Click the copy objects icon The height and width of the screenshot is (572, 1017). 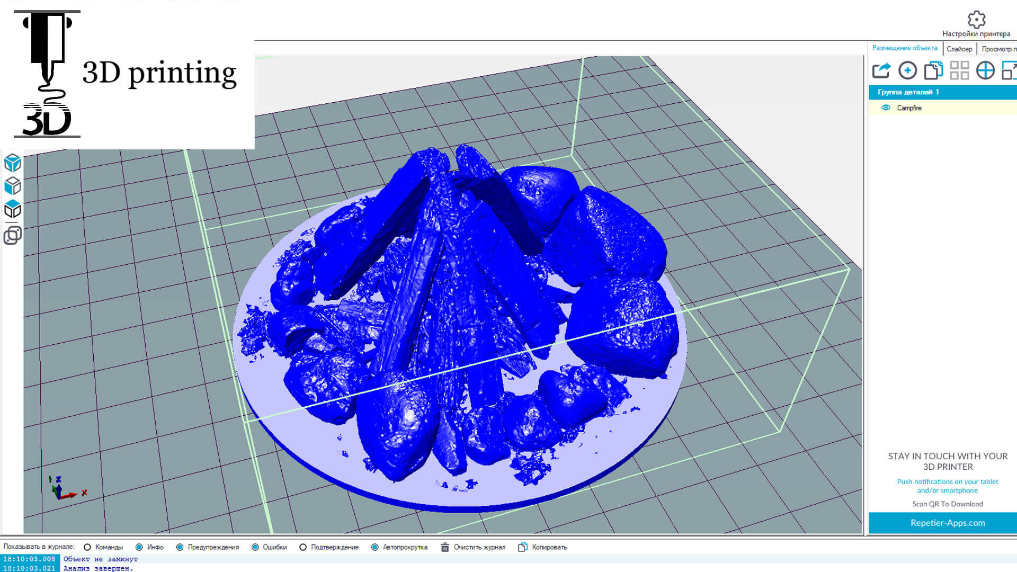click(x=933, y=70)
